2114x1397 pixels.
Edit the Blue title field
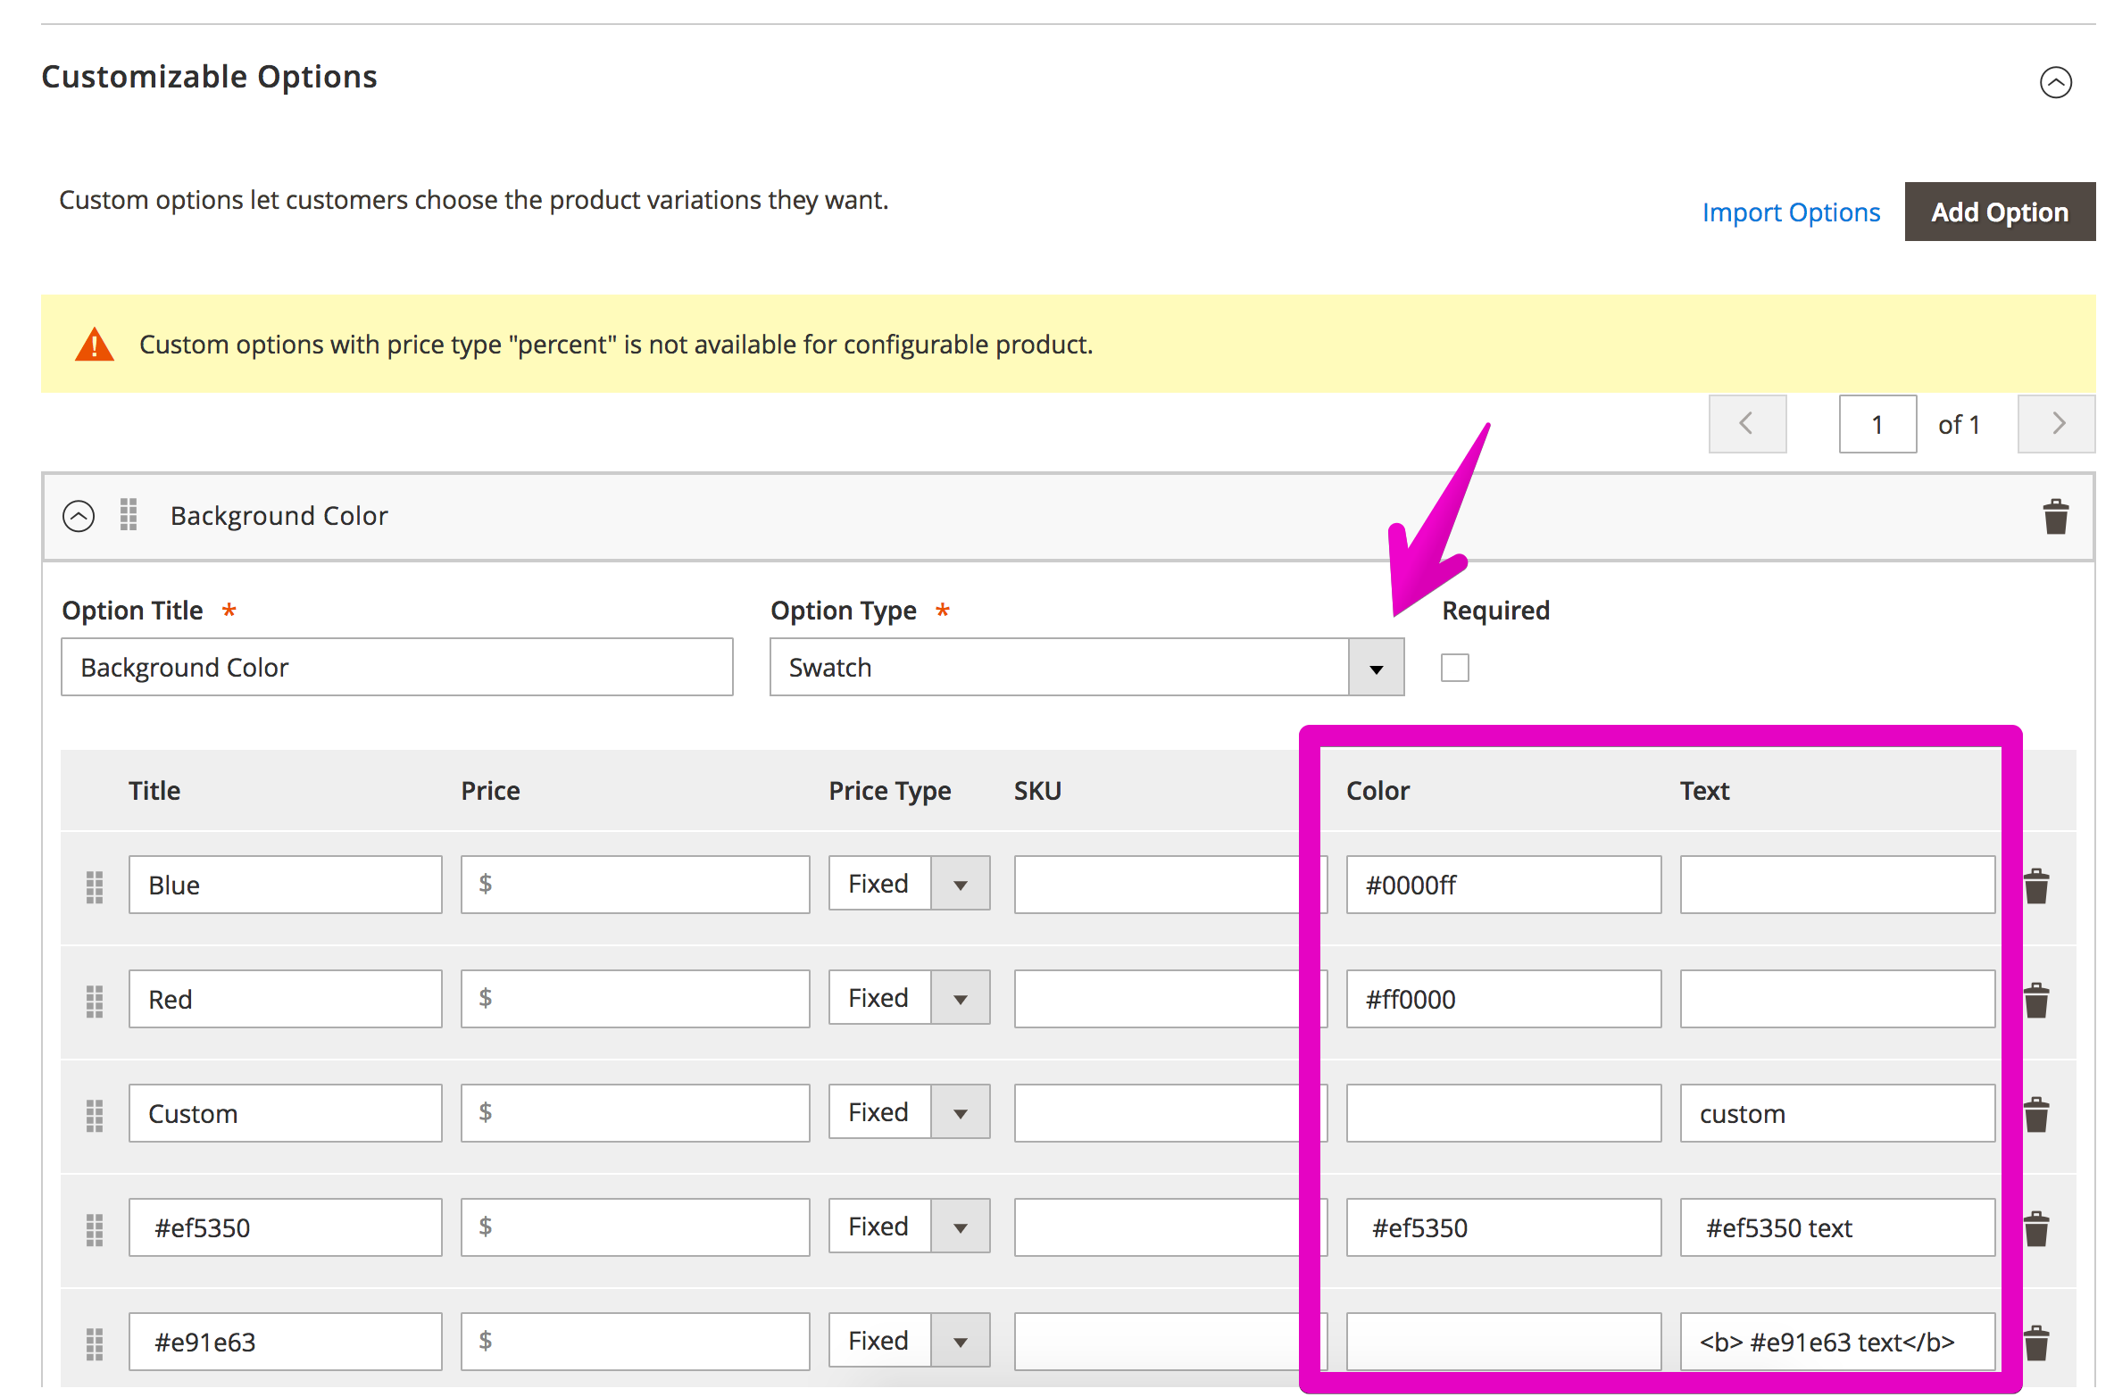tap(286, 885)
